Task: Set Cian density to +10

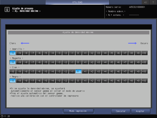Action: pyautogui.click(x=144, y=71)
